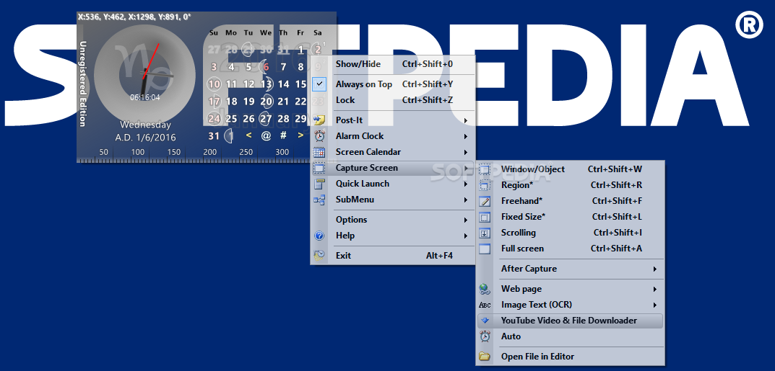
Task: Select Freehand* capture entry
Action: [x=571, y=201]
